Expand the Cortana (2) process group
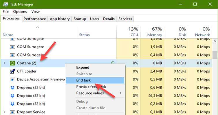218x115 pixels. click(x=4, y=63)
